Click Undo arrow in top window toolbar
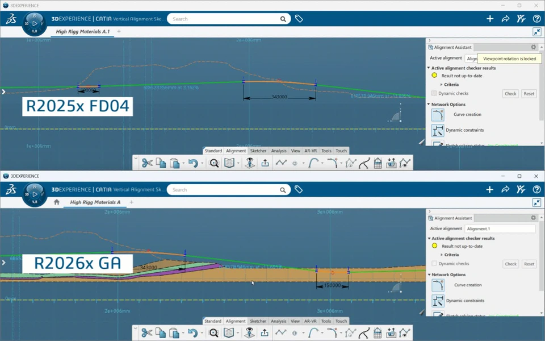This screenshot has width=545, height=341. (x=193, y=163)
